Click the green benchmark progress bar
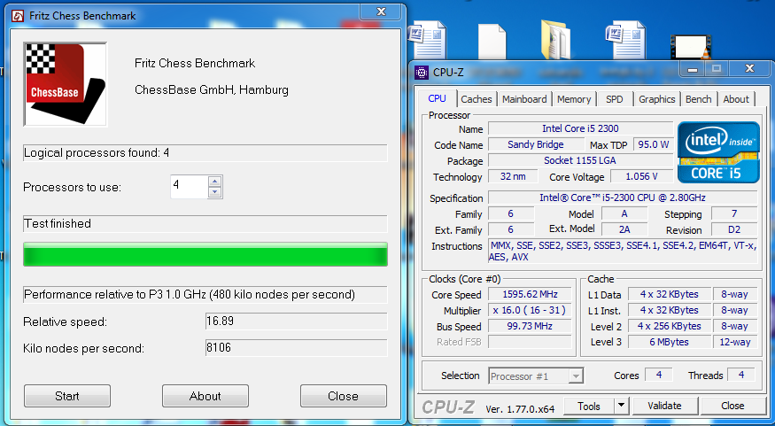This screenshot has height=426, width=775. tap(205, 254)
